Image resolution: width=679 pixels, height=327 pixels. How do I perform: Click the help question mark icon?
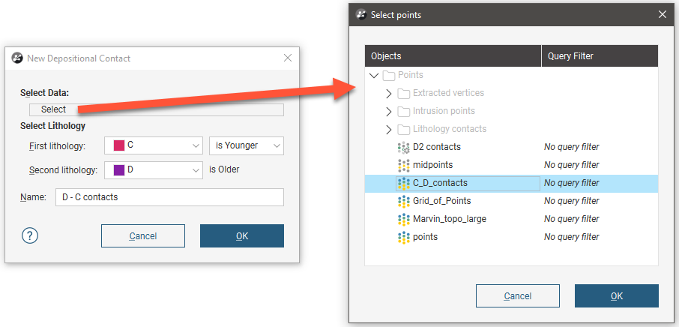[x=31, y=235]
